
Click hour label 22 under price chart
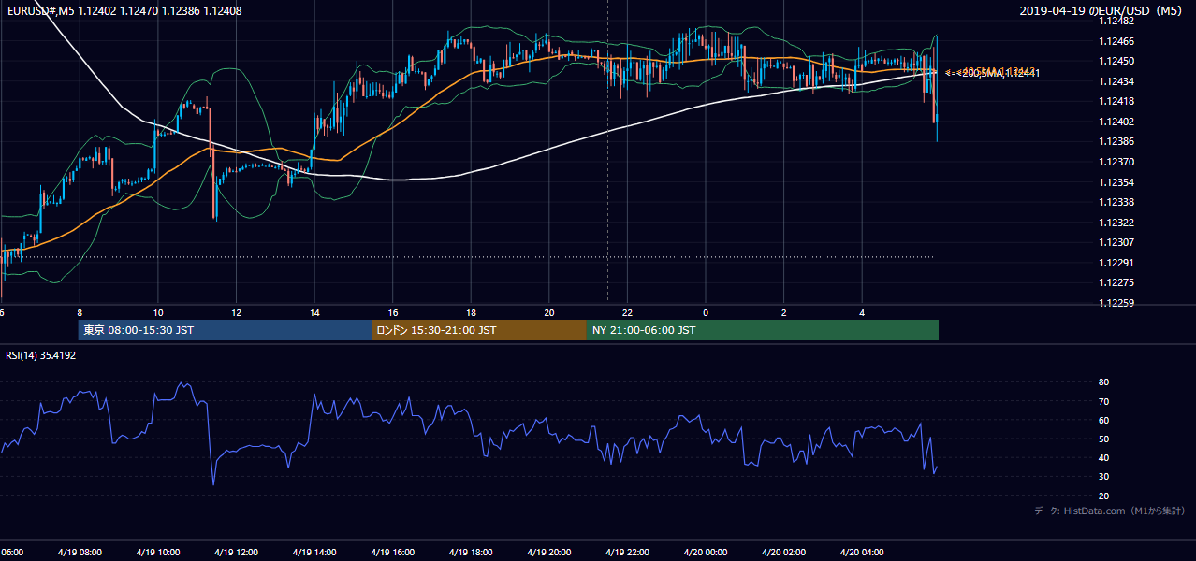pyautogui.click(x=627, y=312)
